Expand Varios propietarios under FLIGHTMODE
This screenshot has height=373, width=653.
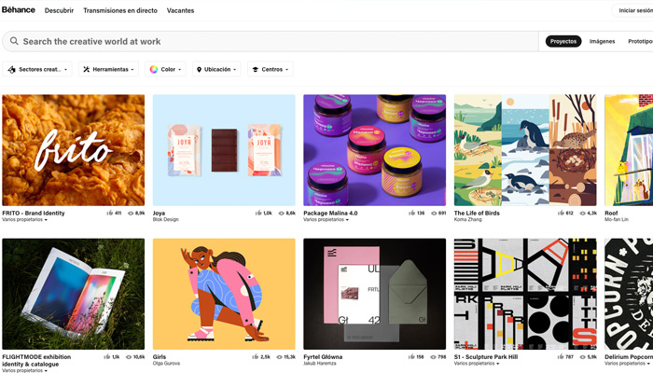click(x=24, y=370)
